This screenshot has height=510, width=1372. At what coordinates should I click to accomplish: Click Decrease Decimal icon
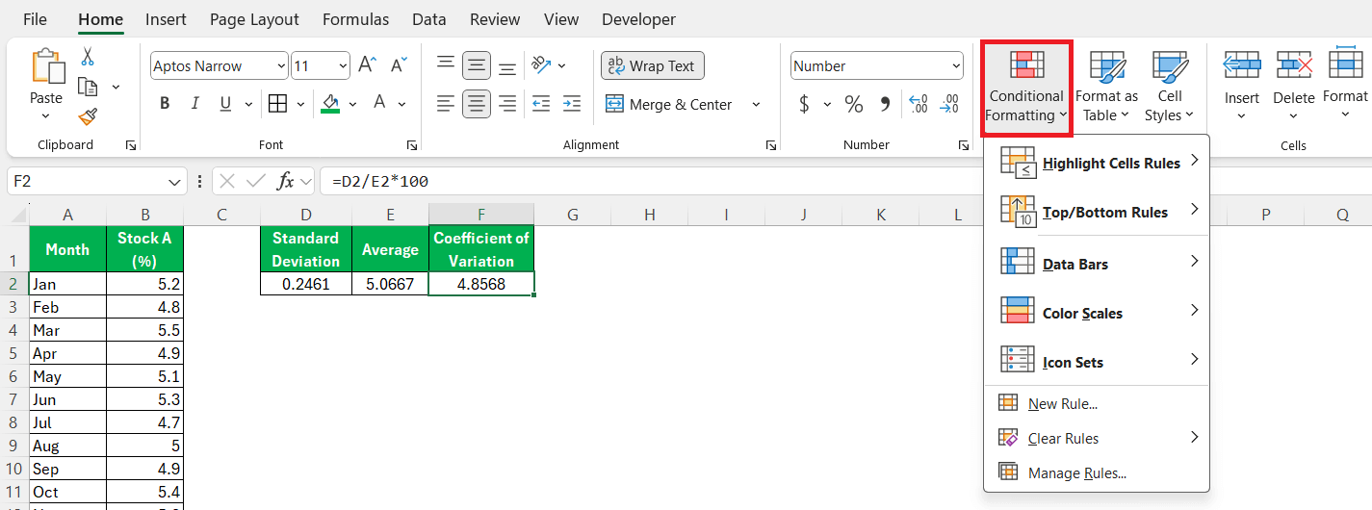pos(949,104)
